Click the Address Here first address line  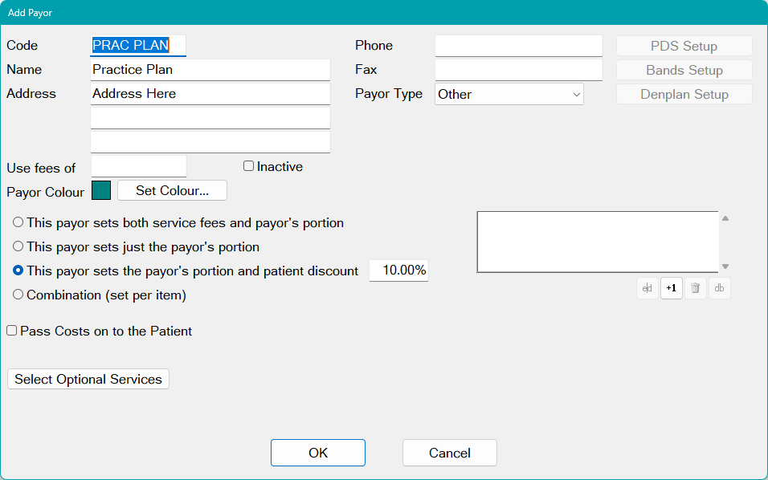tap(210, 93)
